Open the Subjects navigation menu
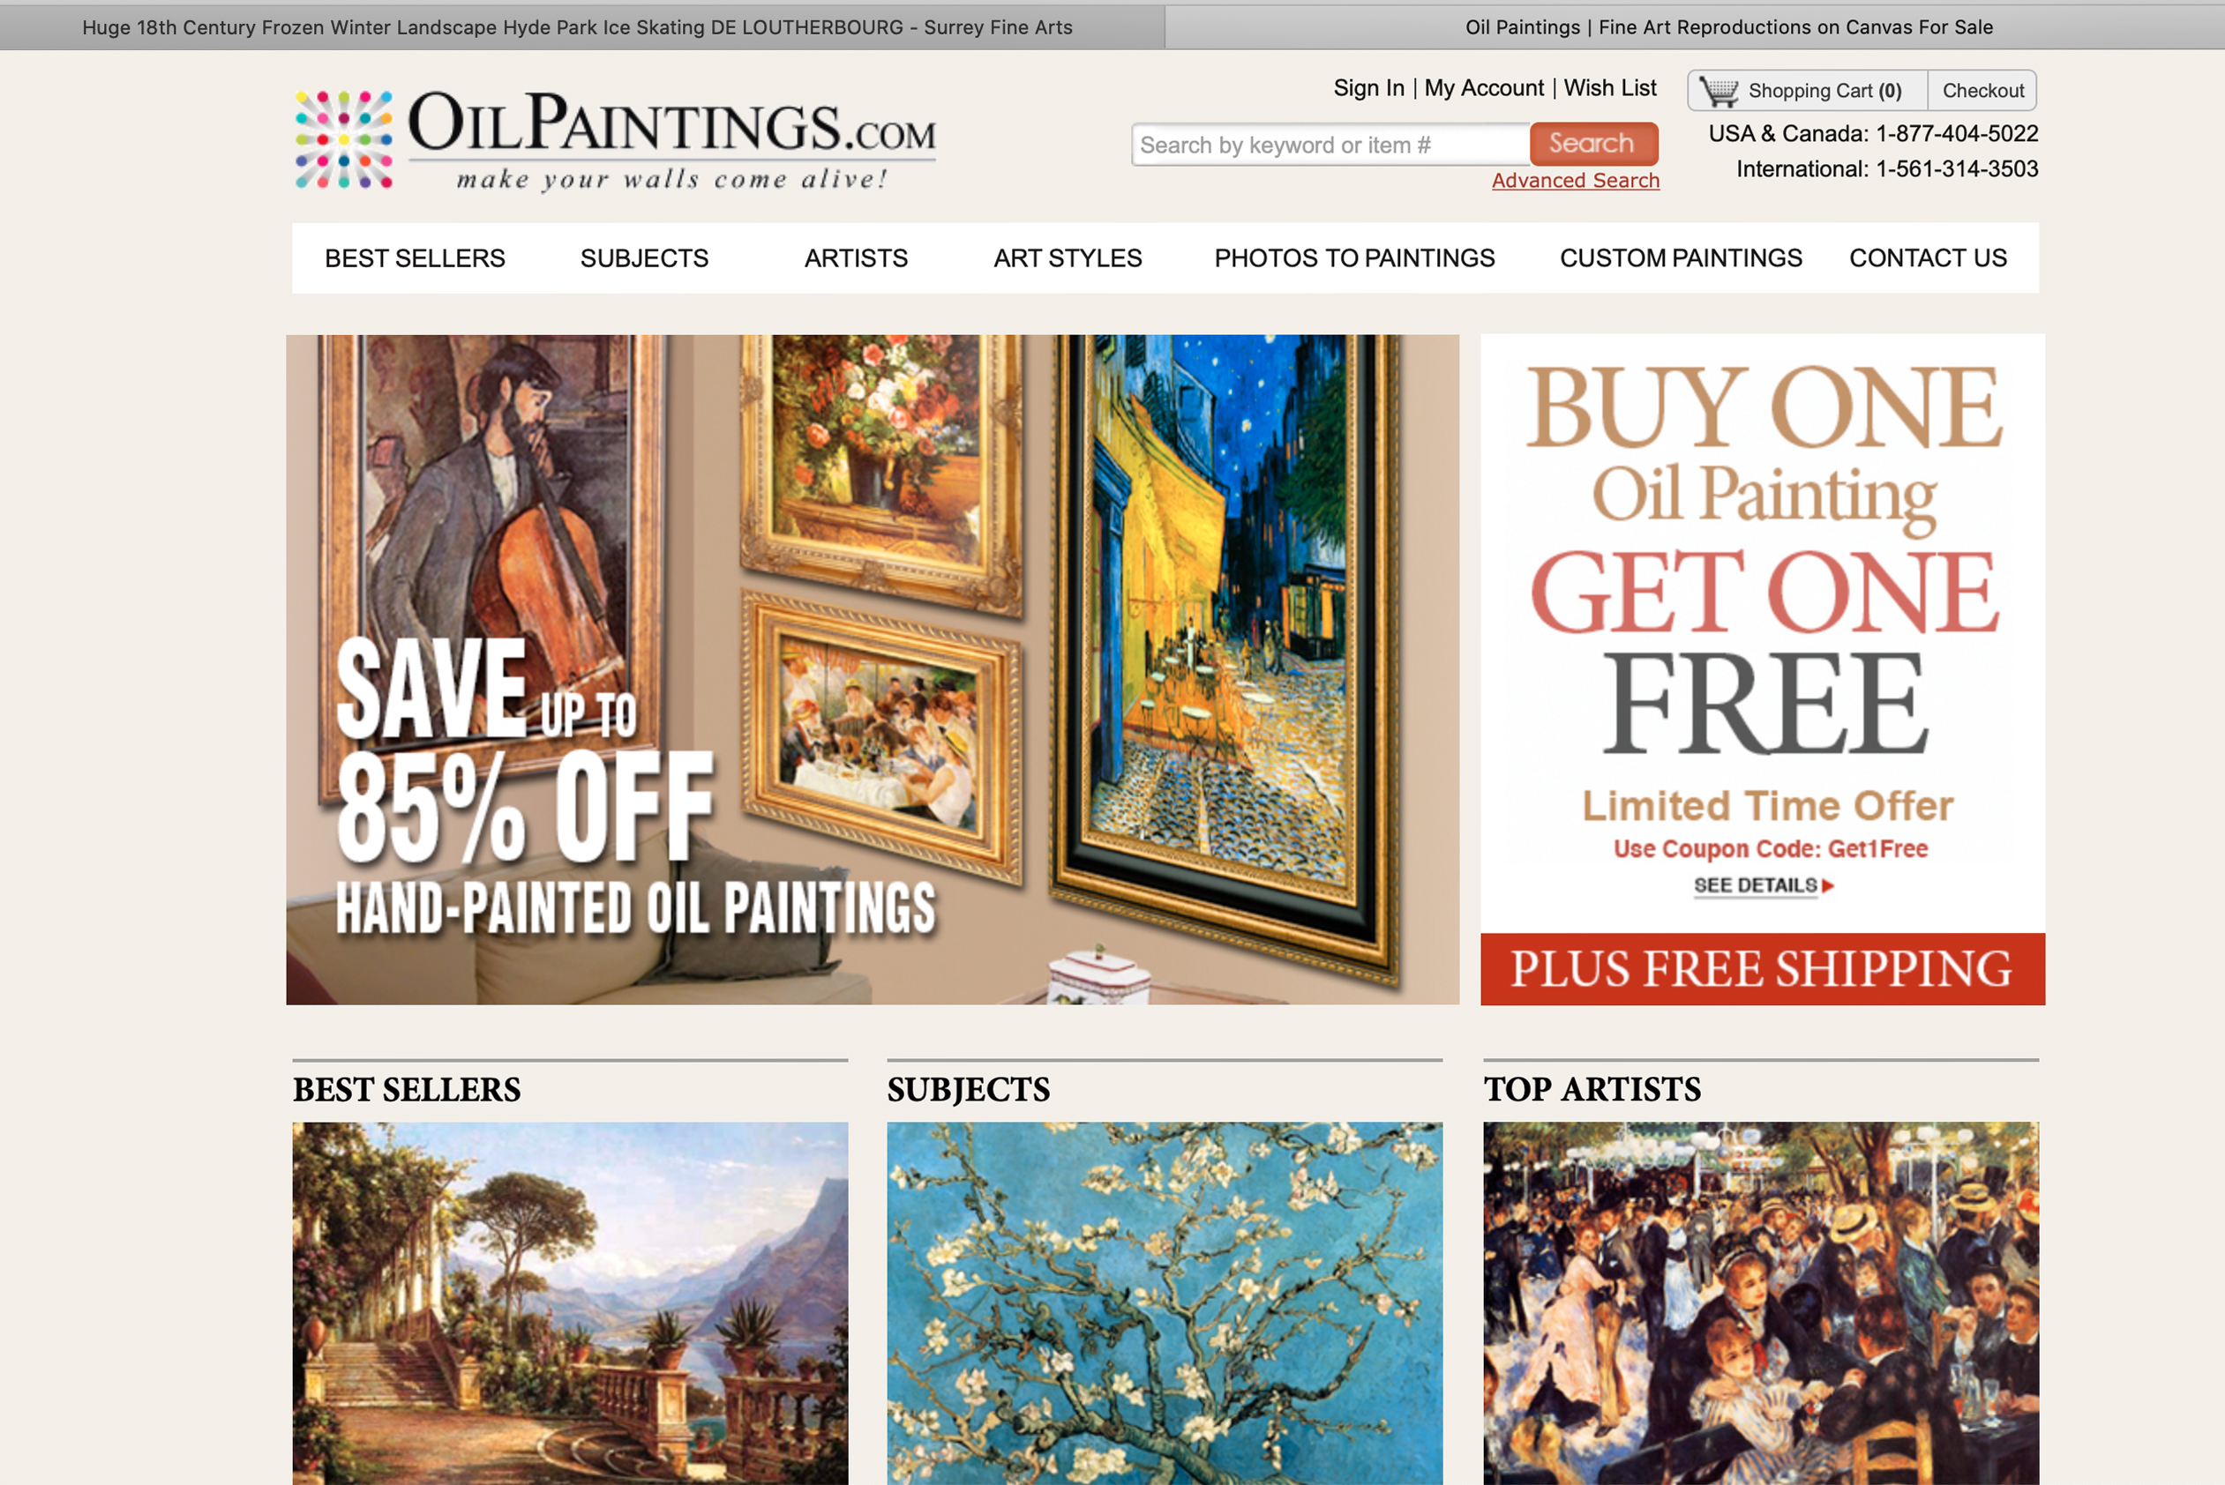The height and width of the screenshot is (1485, 2225). [x=644, y=257]
